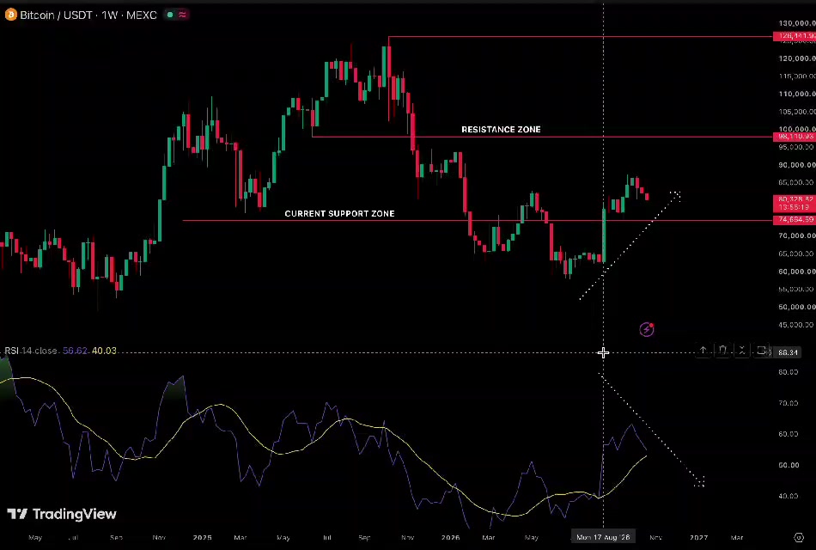Click the green market status dot
The width and height of the screenshot is (816, 550).
[170, 15]
